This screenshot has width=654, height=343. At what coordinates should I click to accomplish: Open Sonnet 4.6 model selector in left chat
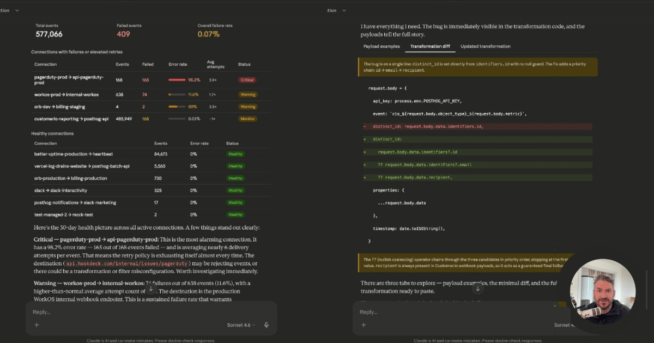(241, 325)
